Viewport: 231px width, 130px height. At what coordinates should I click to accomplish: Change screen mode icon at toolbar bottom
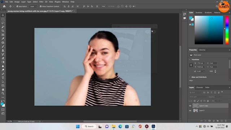pos(3,113)
